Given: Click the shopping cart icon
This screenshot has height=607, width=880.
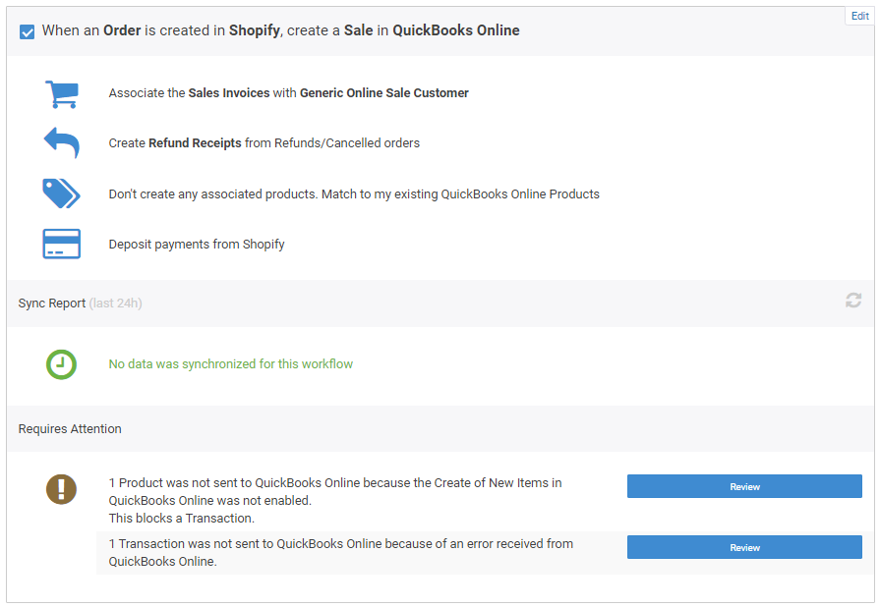Looking at the screenshot, I should [x=62, y=93].
